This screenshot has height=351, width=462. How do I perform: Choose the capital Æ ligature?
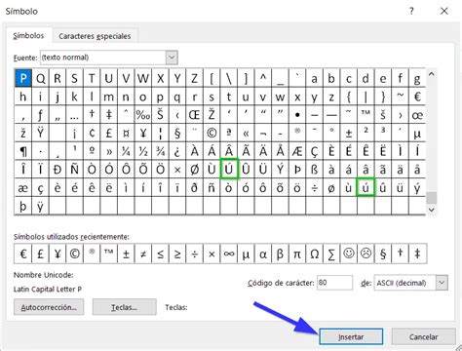(x=297, y=151)
